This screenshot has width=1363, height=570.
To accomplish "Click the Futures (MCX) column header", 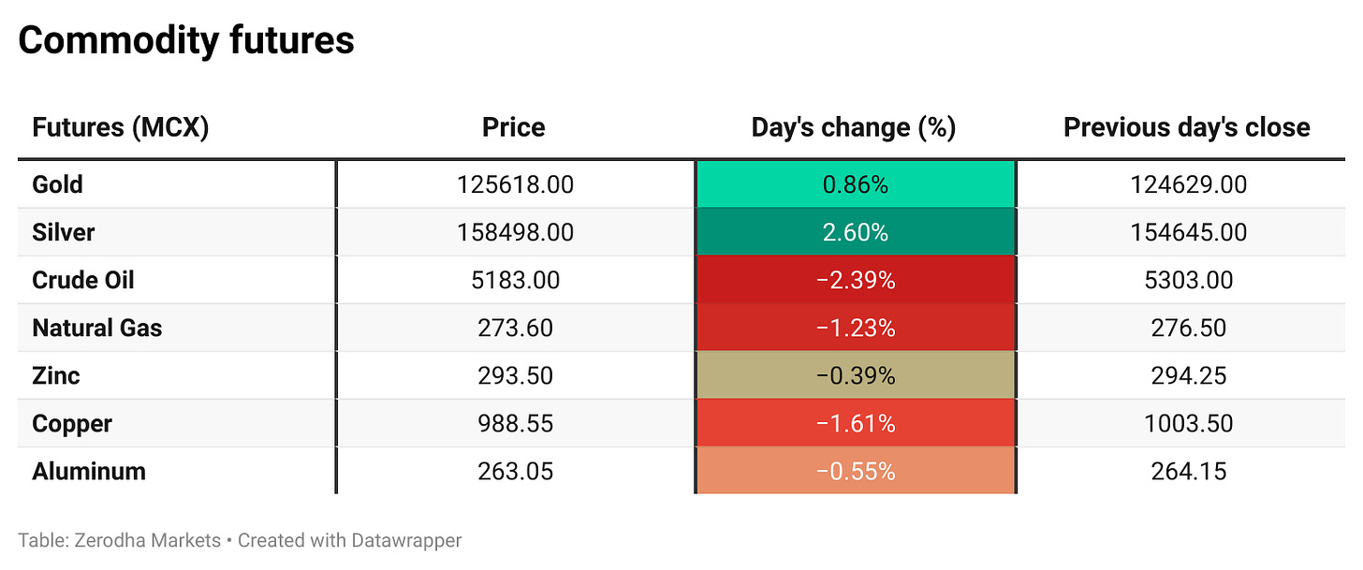I will (120, 127).
